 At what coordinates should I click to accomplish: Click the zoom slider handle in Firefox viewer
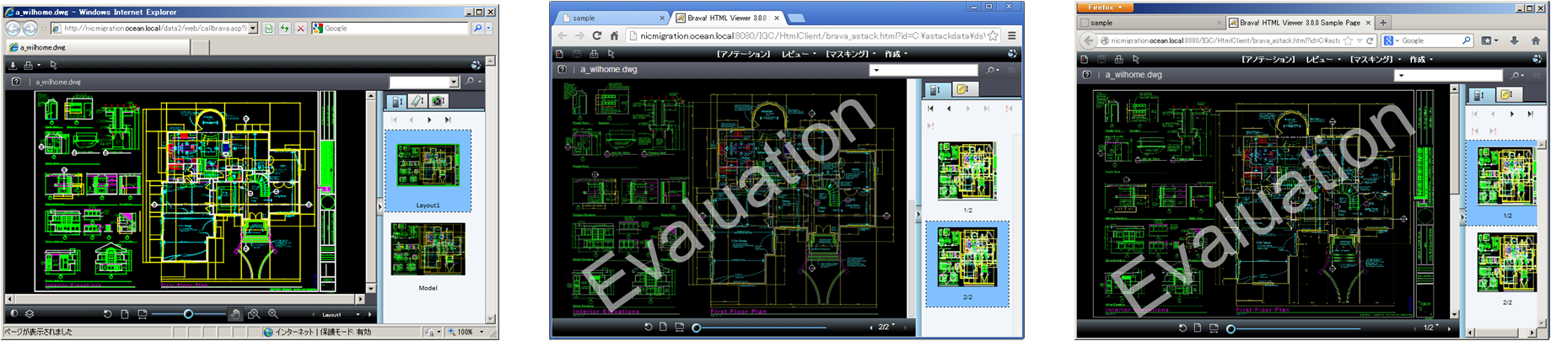coord(1231,328)
